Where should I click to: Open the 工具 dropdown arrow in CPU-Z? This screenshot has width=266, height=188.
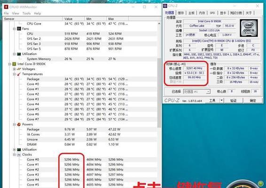click(221, 101)
